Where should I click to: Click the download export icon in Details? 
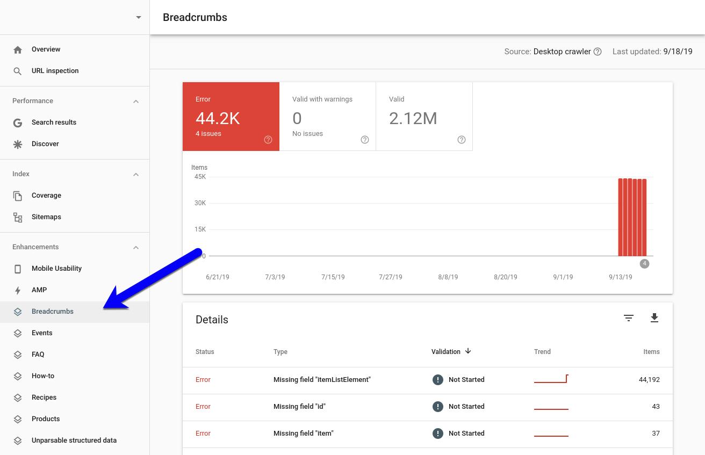click(x=654, y=318)
